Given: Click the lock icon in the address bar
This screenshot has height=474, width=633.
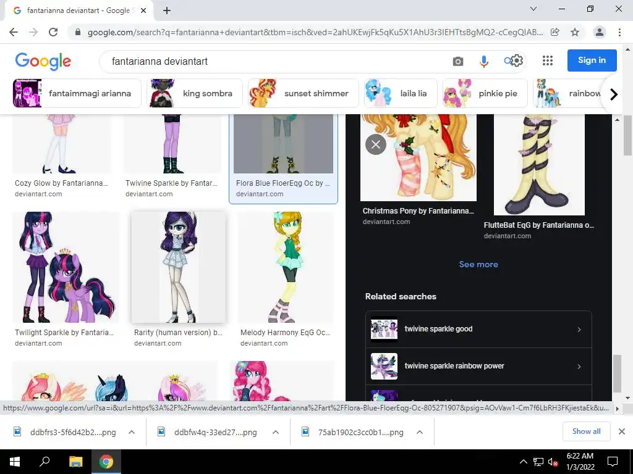Looking at the screenshot, I should [78, 32].
